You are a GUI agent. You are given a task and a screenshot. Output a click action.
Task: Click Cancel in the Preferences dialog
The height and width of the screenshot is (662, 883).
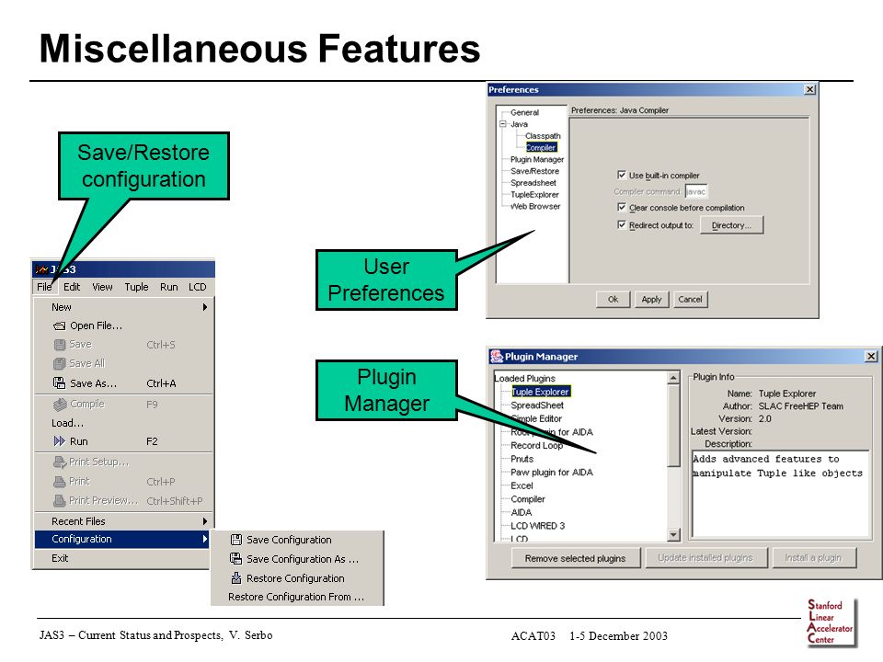[690, 300]
